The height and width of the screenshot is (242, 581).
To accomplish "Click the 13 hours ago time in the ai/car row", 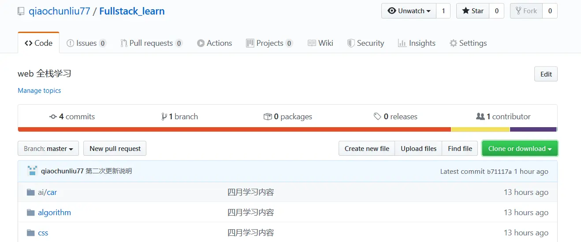I will (526, 192).
